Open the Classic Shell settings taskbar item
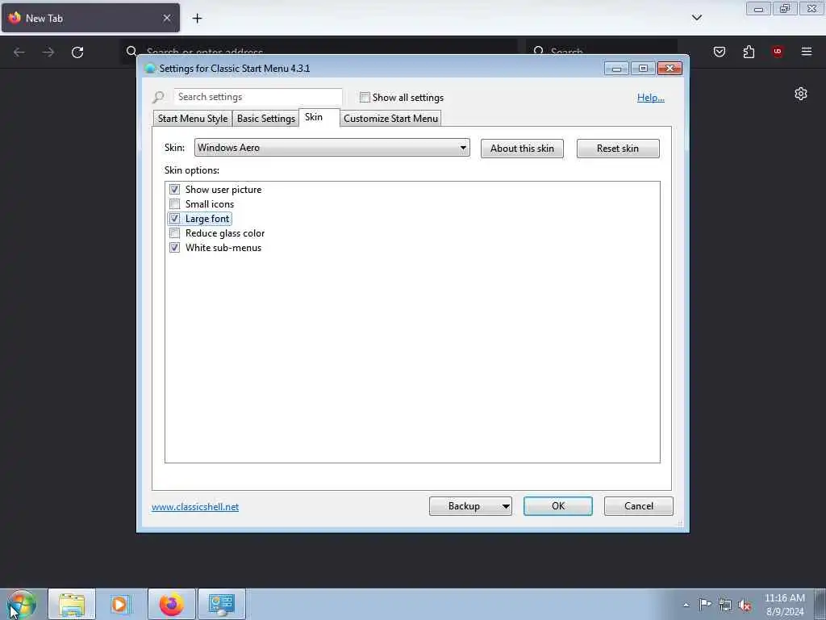The image size is (826, 620). (222, 604)
